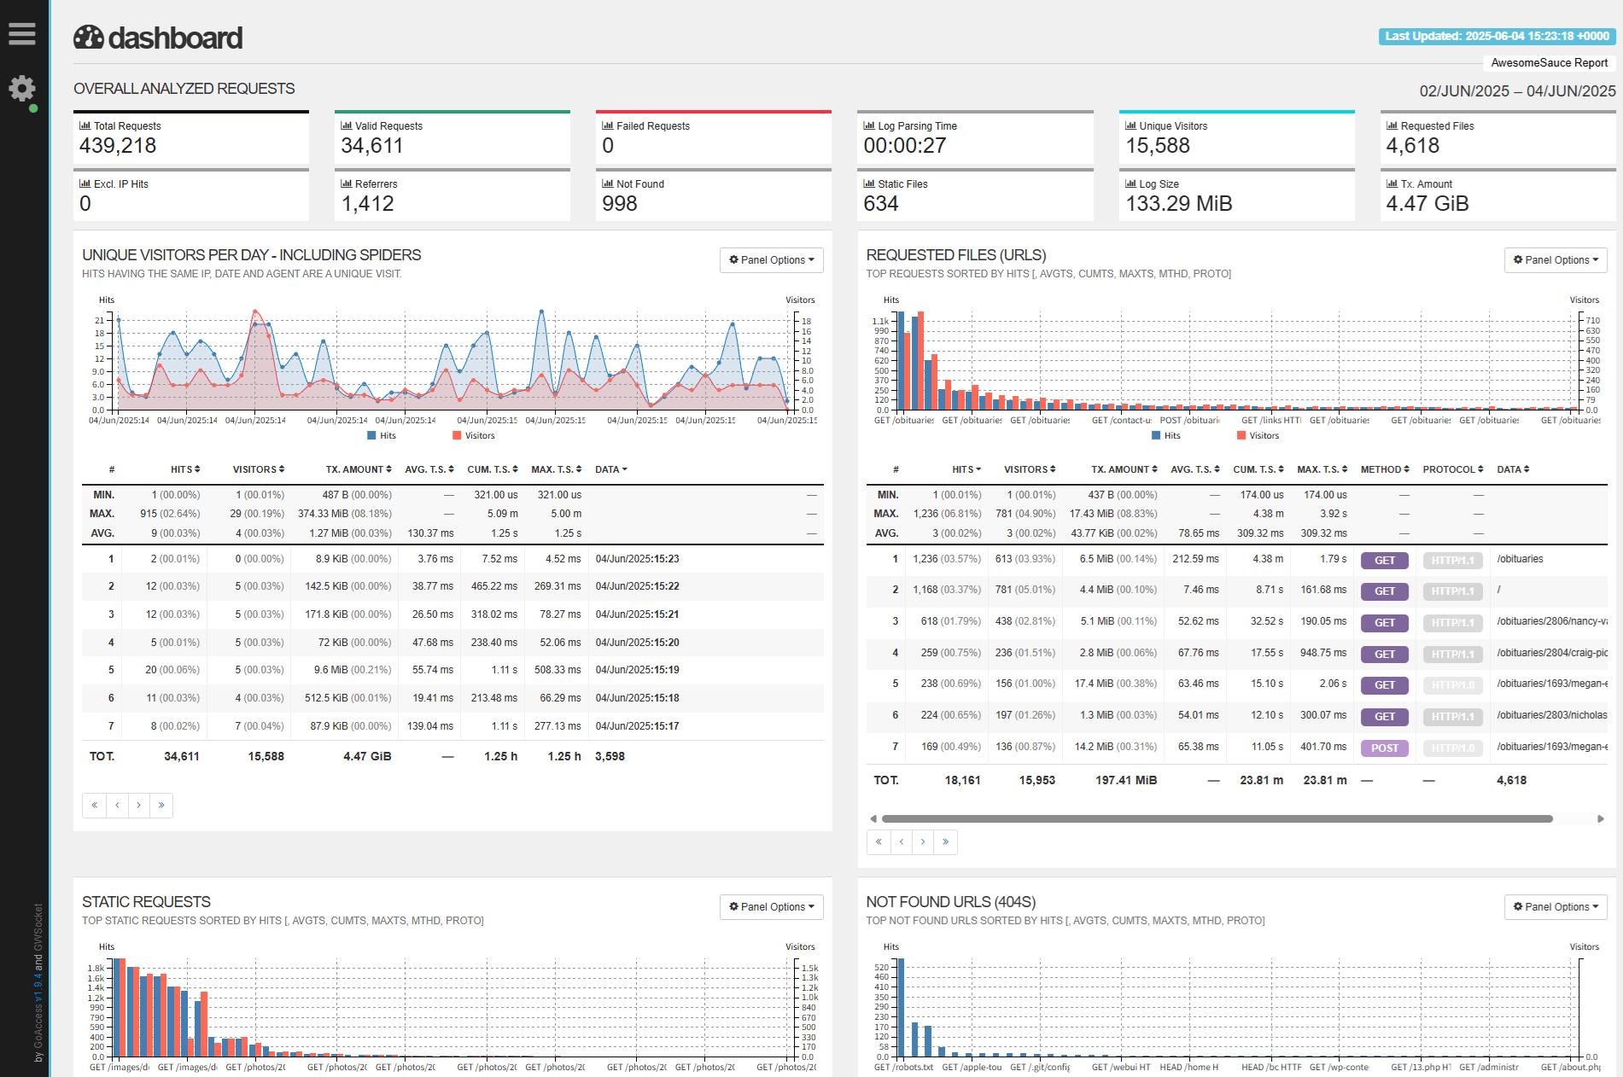Click the Total Requests chart icon
This screenshot has height=1077, width=1623.
85,125
